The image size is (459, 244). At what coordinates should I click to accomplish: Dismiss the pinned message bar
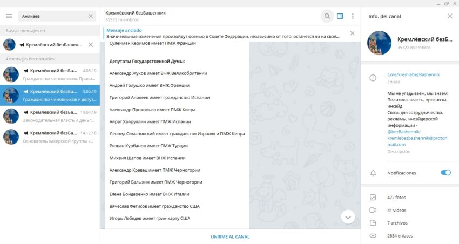353,33
